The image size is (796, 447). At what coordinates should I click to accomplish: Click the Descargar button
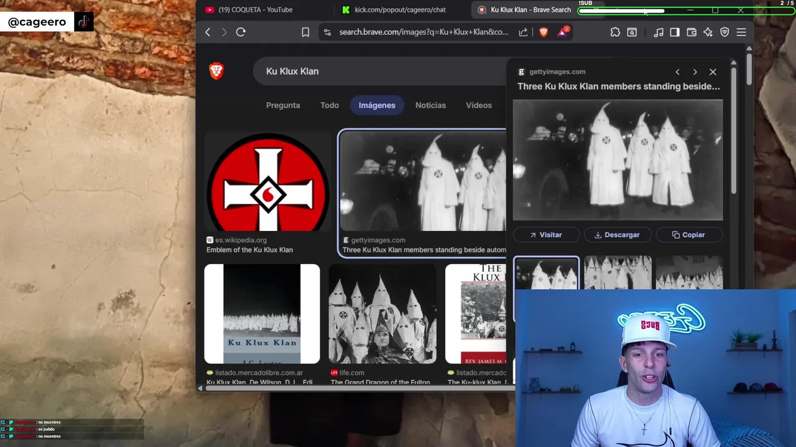(x=618, y=235)
